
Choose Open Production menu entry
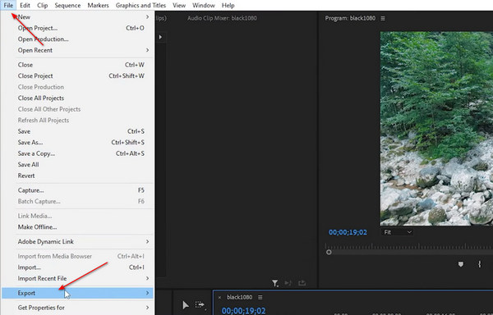coord(77,39)
